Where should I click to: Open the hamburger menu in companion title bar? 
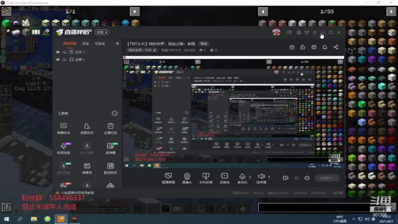(315, 32)
